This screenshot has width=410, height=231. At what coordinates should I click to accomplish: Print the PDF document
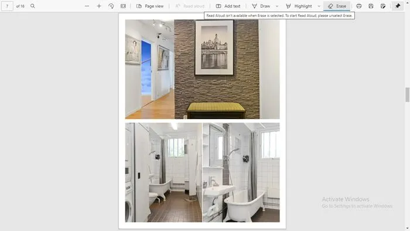tap(358, 6)
